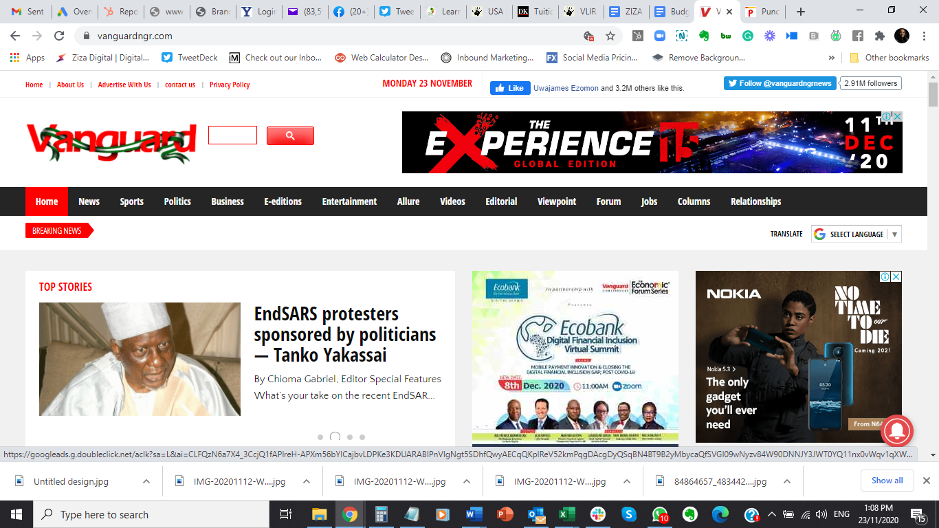Open the Politics menu item
This screenshot has width=939, height=528.
point(177,201)
